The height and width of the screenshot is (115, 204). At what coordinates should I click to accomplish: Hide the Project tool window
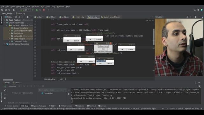[31, 17]
